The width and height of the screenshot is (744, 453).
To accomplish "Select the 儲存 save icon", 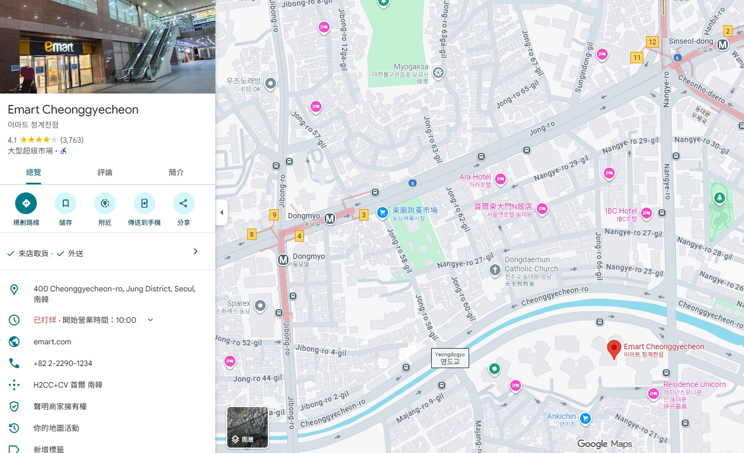I will click(65, 203).
